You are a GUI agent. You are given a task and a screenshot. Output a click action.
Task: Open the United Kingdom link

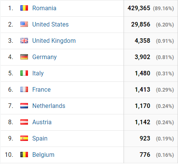click(x=54, y=41)
